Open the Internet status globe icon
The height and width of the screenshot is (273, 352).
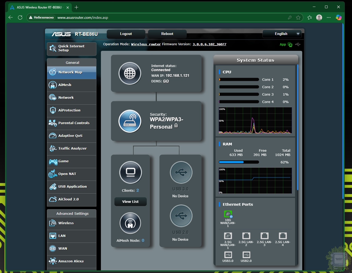pyautogui.click(x=130, y=73)
